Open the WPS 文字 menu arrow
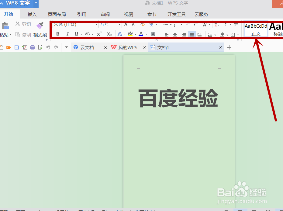The width and height of the screenshot is (283, 211). 36,3
